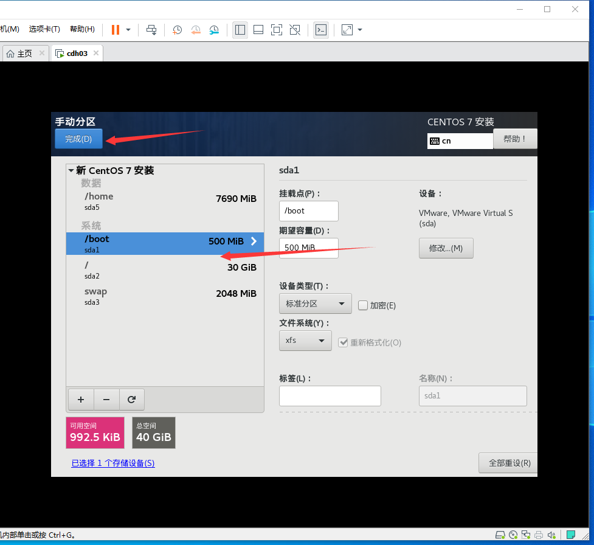Viewport: 594px width, 545px height.
Task: Click the VMware Virtual S device text
Action: (x=466, y=218)
